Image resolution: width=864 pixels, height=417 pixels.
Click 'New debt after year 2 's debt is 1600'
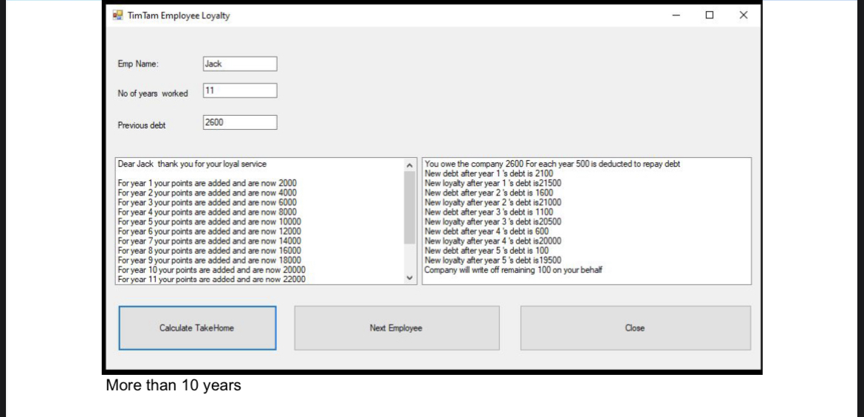click(489, 193)
